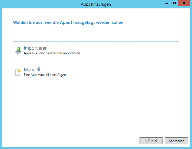Click 'Apps aus Serververzeichnis importieren' description

tap(52, 53)
